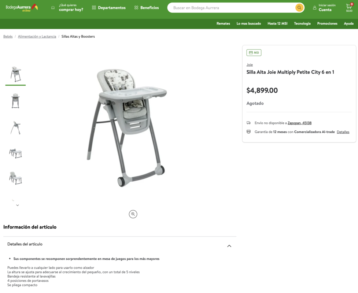
Task: Click the yellow search magnifier button
Action: pos(299,8)
